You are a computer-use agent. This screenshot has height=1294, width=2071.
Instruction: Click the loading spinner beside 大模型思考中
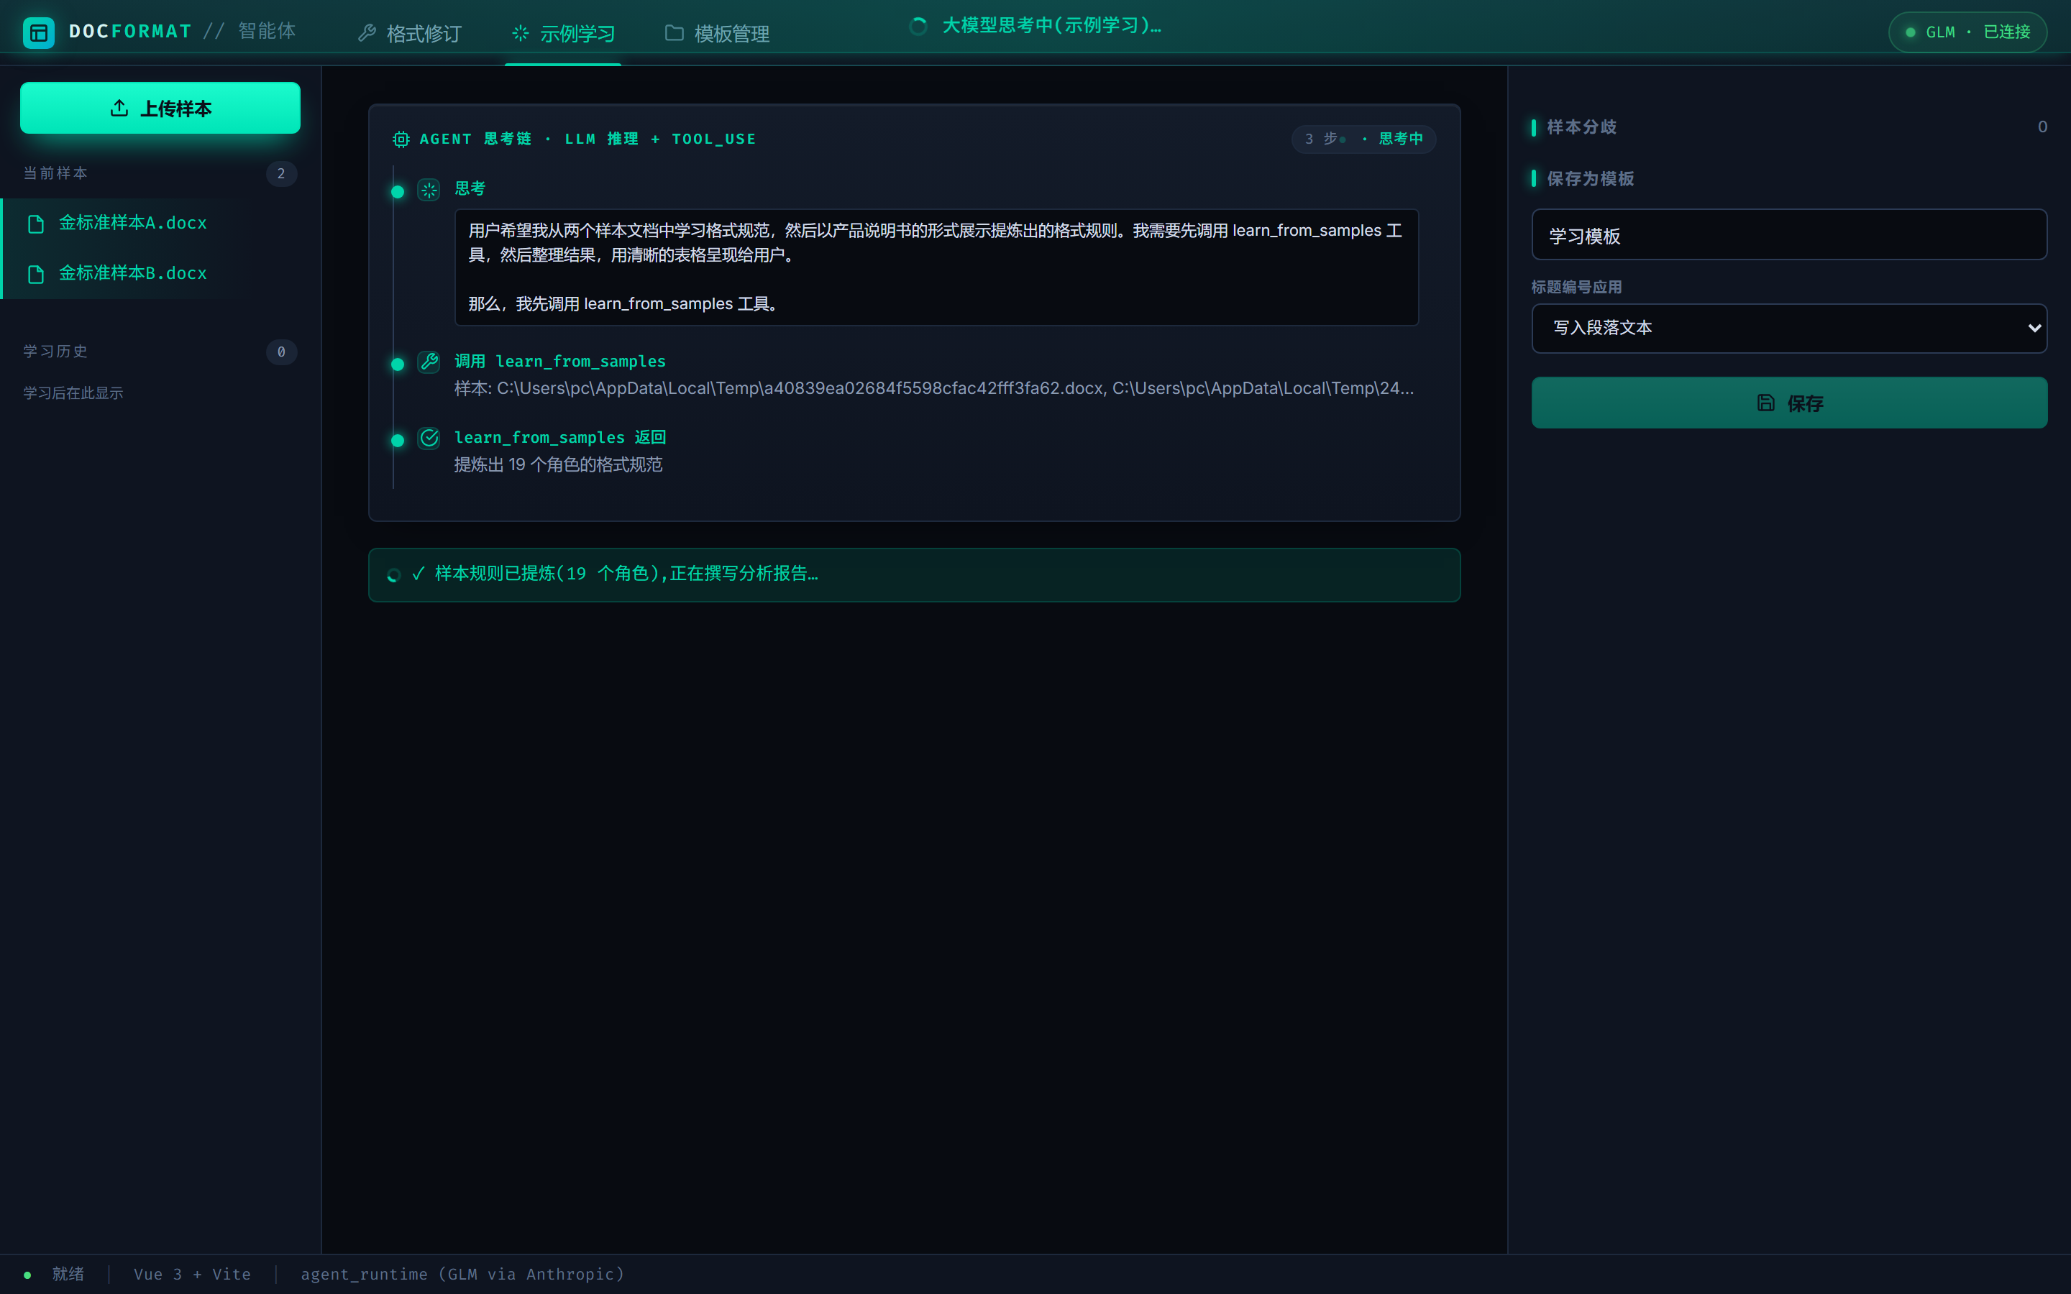click(x=918, y=27)
